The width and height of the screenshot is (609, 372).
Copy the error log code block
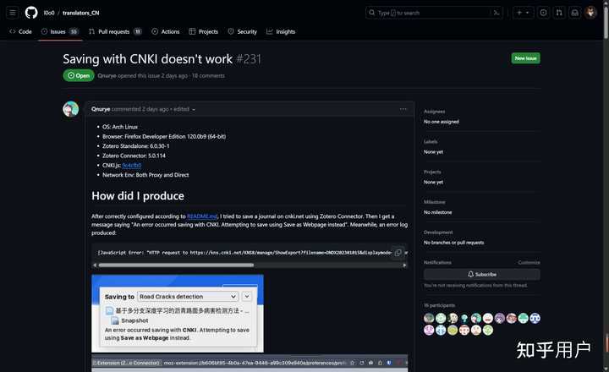coord(398,253)
